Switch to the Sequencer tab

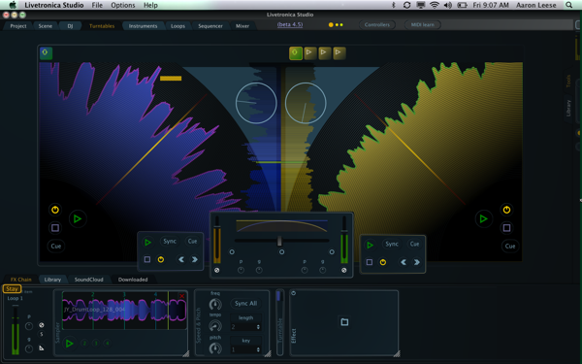(x=210, y=25)
